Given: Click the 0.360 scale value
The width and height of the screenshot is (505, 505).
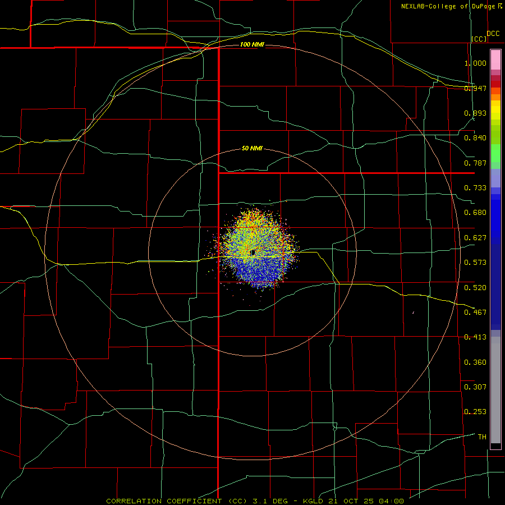Looking at the screenshot, I should [x=475, y=362].
